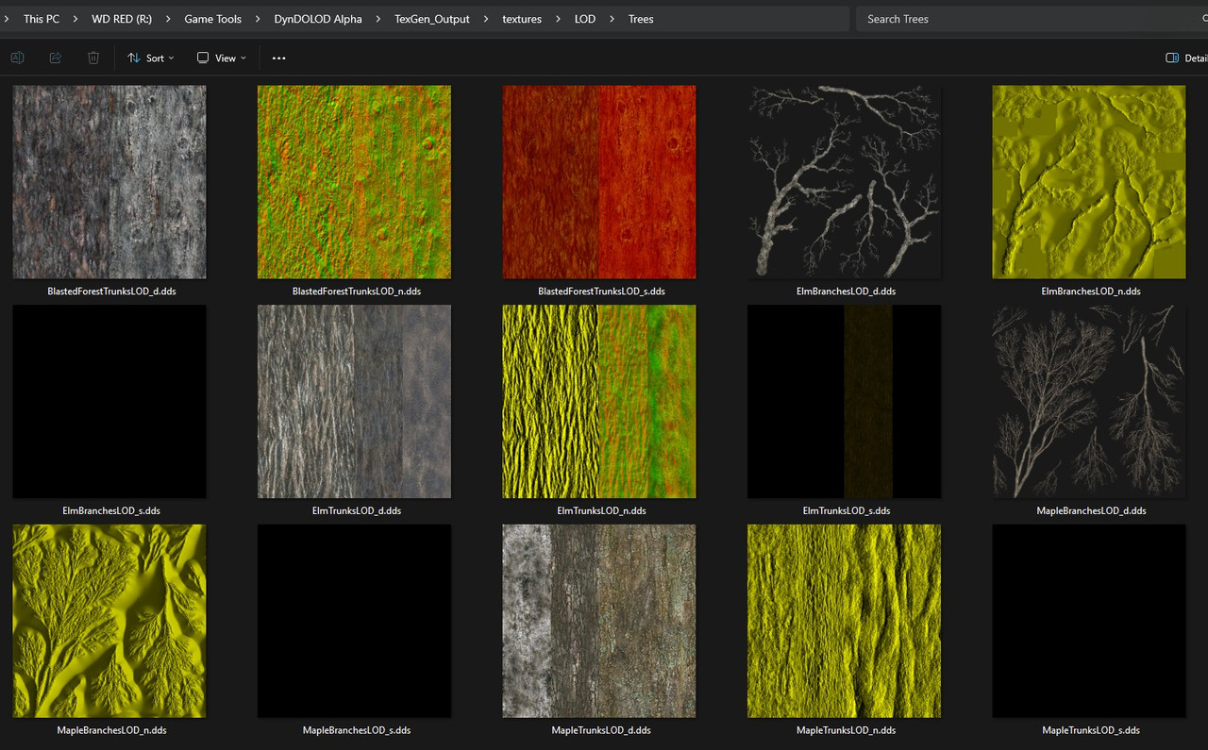
Task: Open the Sort dropdown
Action: [151, 58]
